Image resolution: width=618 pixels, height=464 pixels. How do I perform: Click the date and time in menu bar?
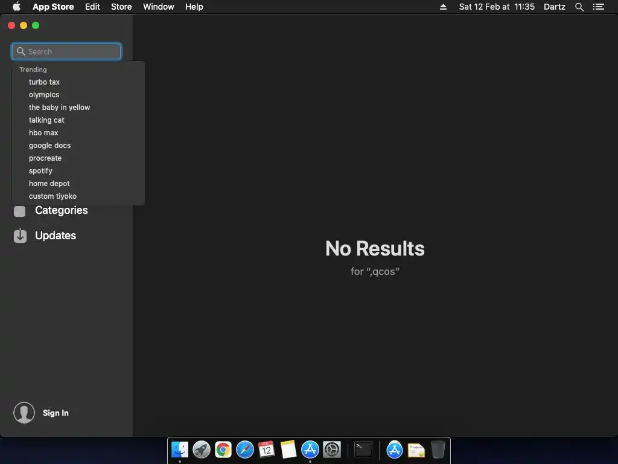497,7
